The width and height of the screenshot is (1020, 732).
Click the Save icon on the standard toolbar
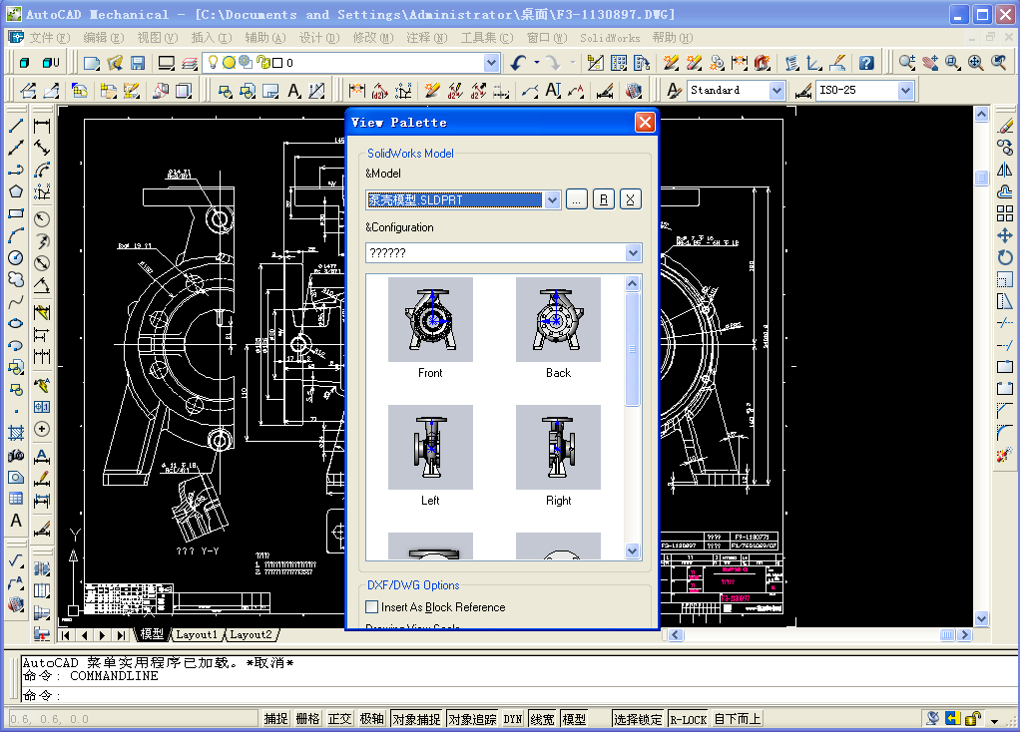pyautogui.click(x=137, y=62)
